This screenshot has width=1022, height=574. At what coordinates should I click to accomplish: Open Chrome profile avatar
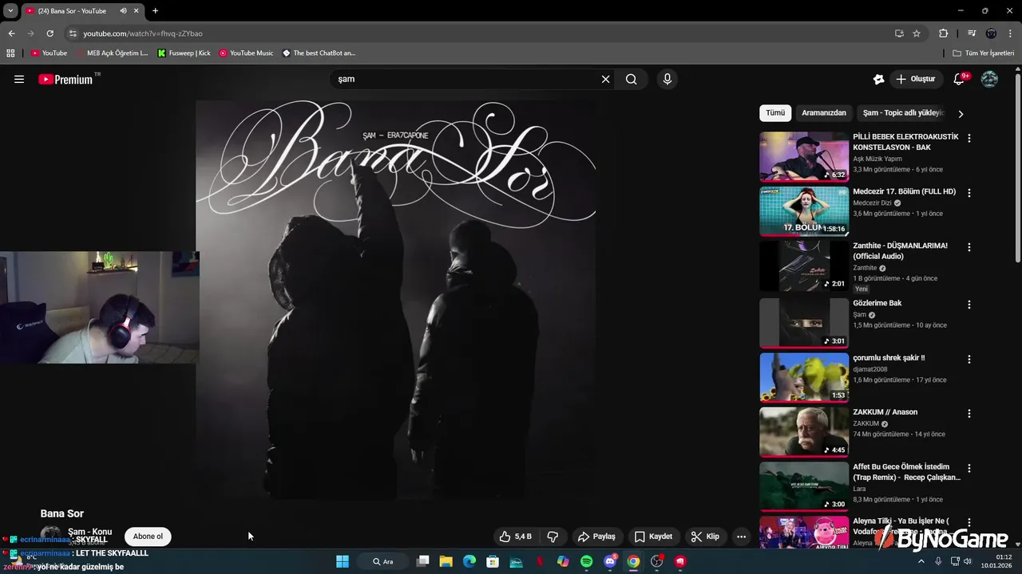(x=991, y=33)
